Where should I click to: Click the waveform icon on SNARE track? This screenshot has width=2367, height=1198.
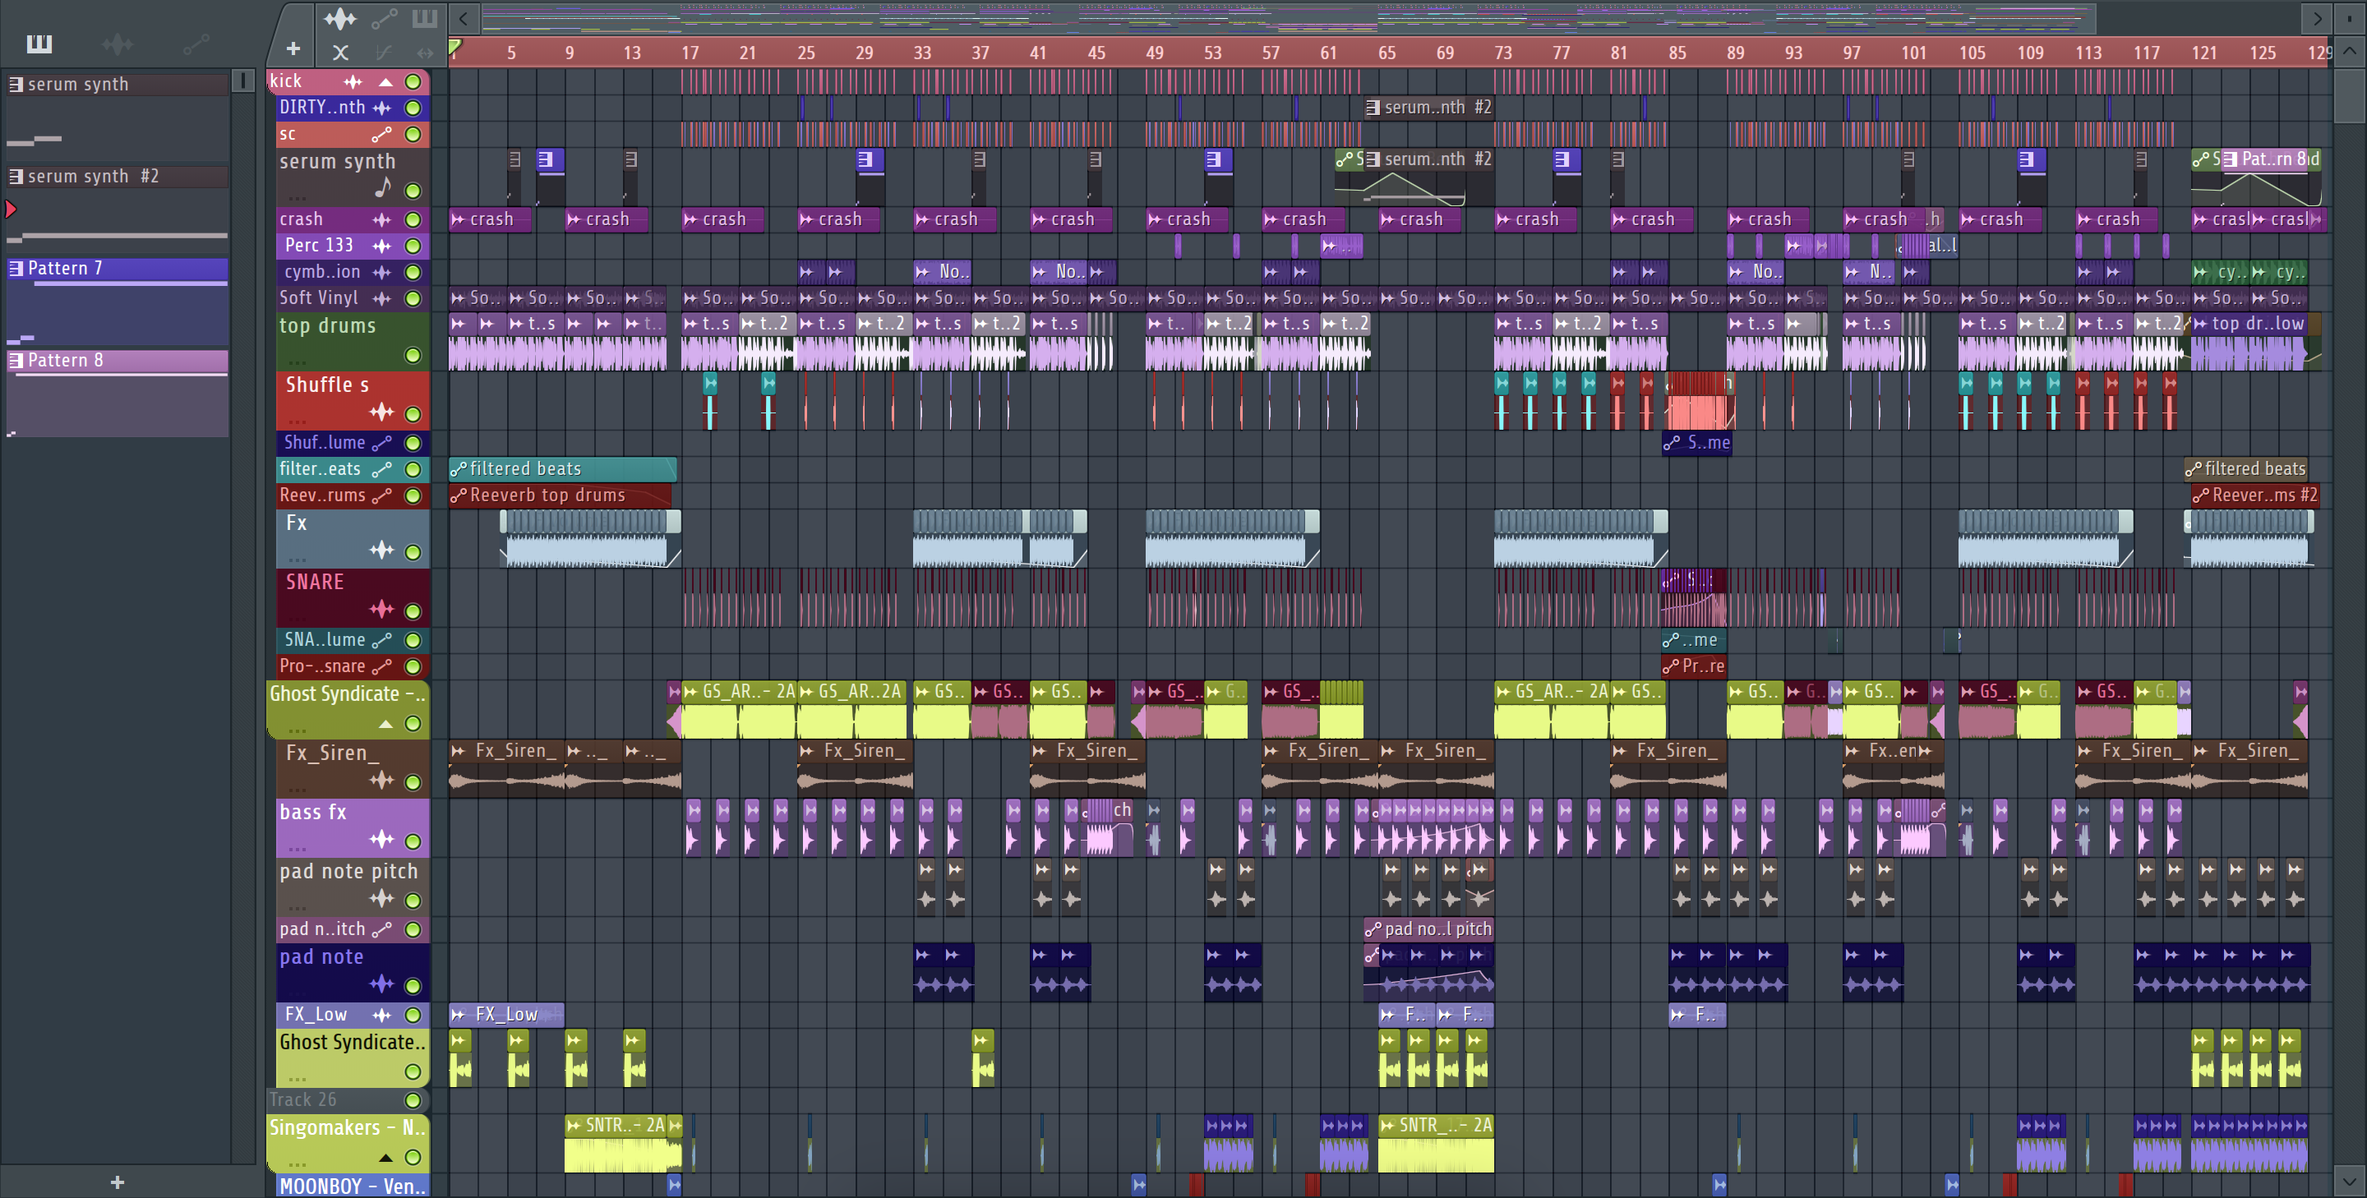coord(381,609)
